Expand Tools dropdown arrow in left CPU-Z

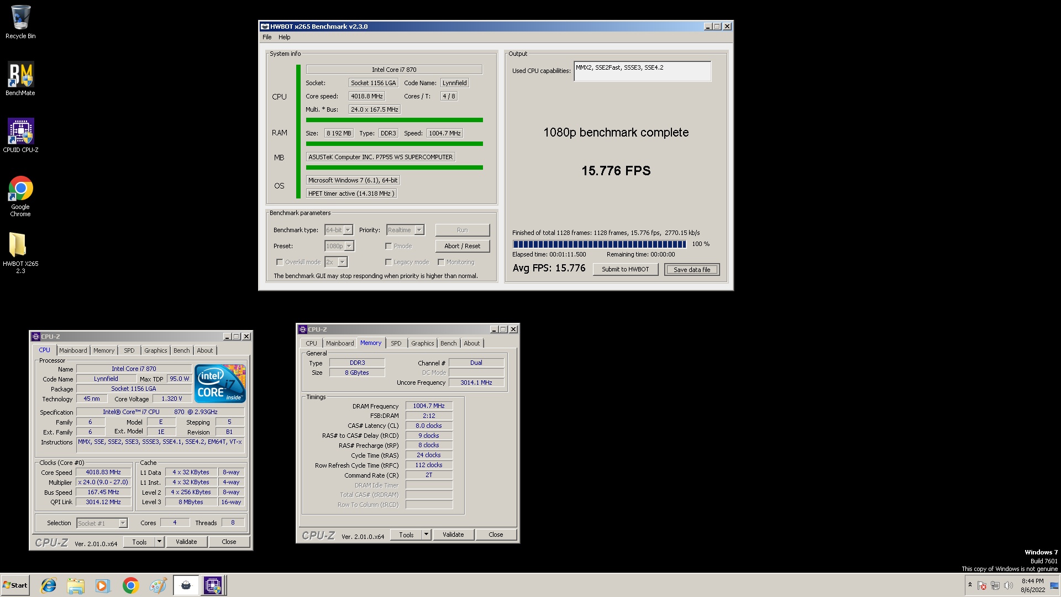tap(159, 542)
